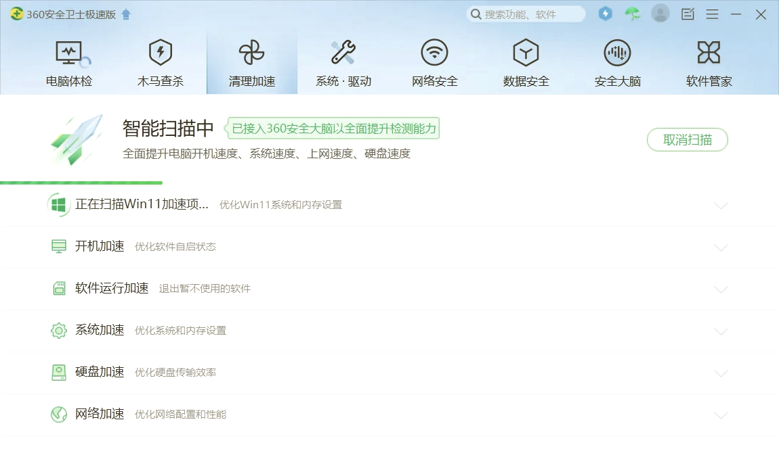Click the 安全大脑 tab label

click(618, 81)
